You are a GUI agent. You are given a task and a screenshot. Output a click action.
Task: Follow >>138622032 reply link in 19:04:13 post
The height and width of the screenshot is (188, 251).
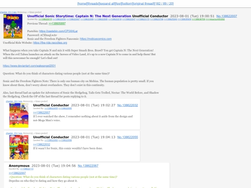click(x=42, y=144)
